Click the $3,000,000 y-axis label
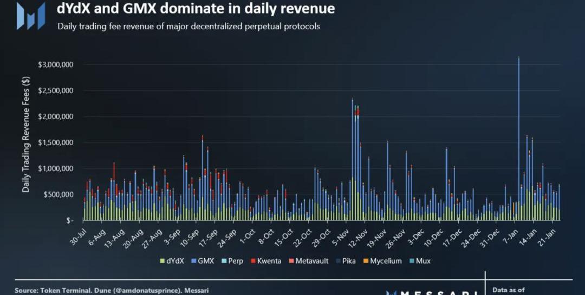The image size is (585, 295). click(56, 65)
